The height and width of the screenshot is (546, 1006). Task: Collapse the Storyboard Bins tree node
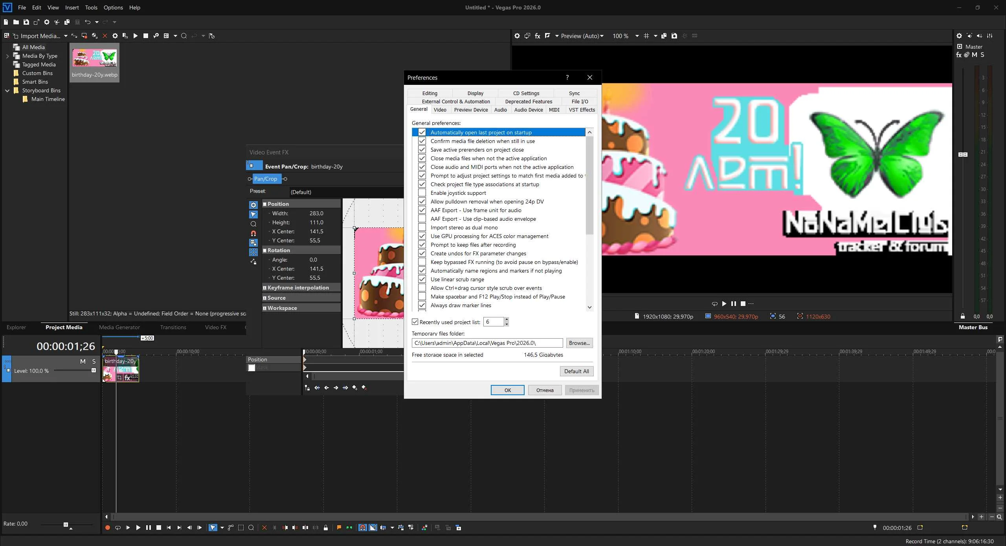(7, 91)
